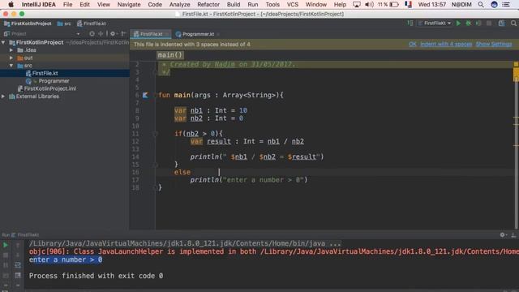
Task: Run with coverage from the top toolbar
Action: pyautogui.click(x=478, y=24)
